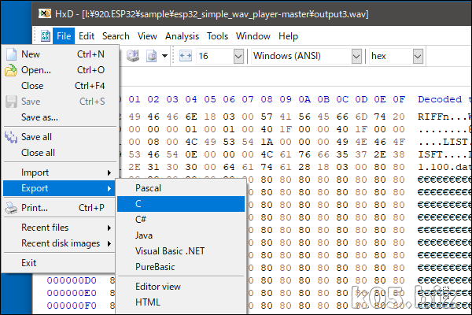Open the View menu

point(147,36)
